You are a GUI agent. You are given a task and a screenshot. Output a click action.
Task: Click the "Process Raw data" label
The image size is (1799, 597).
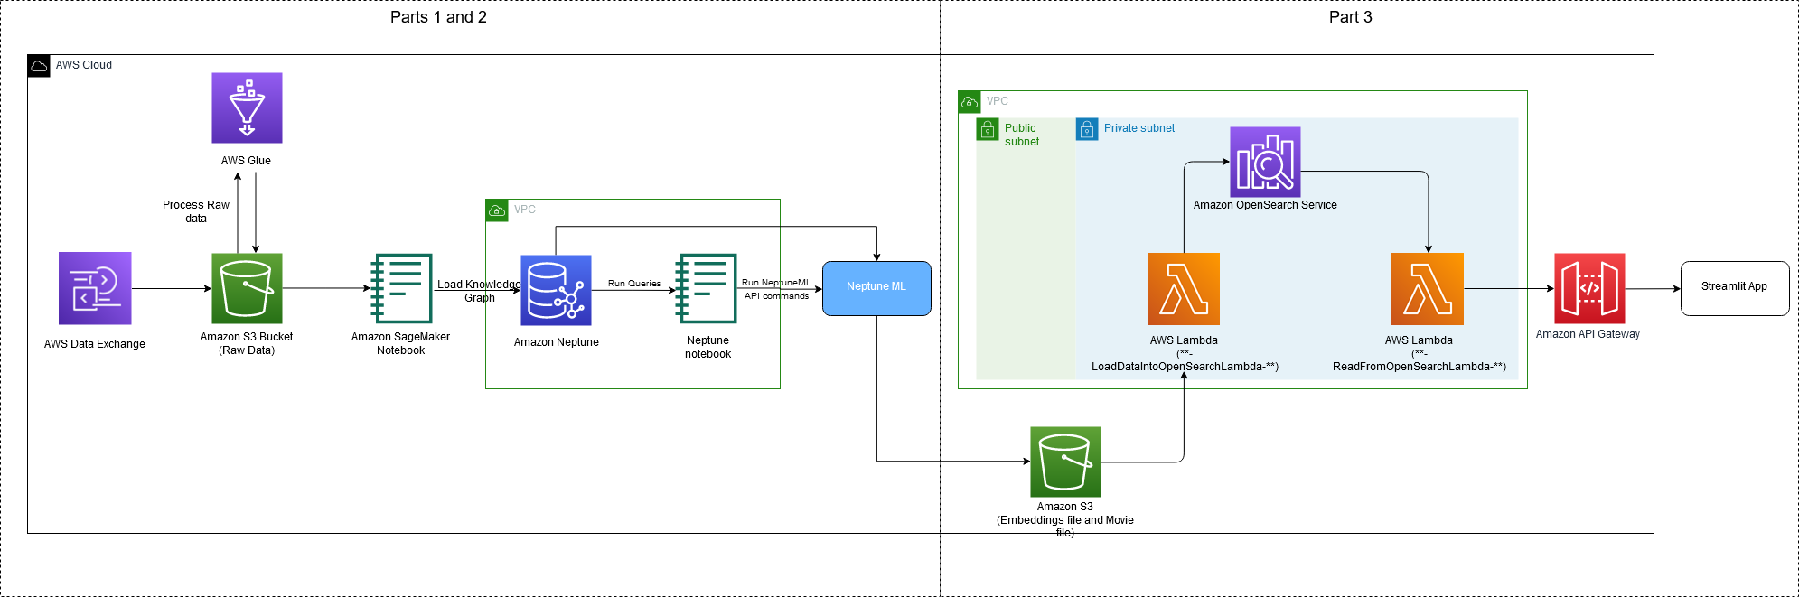(x=196, y=211)
